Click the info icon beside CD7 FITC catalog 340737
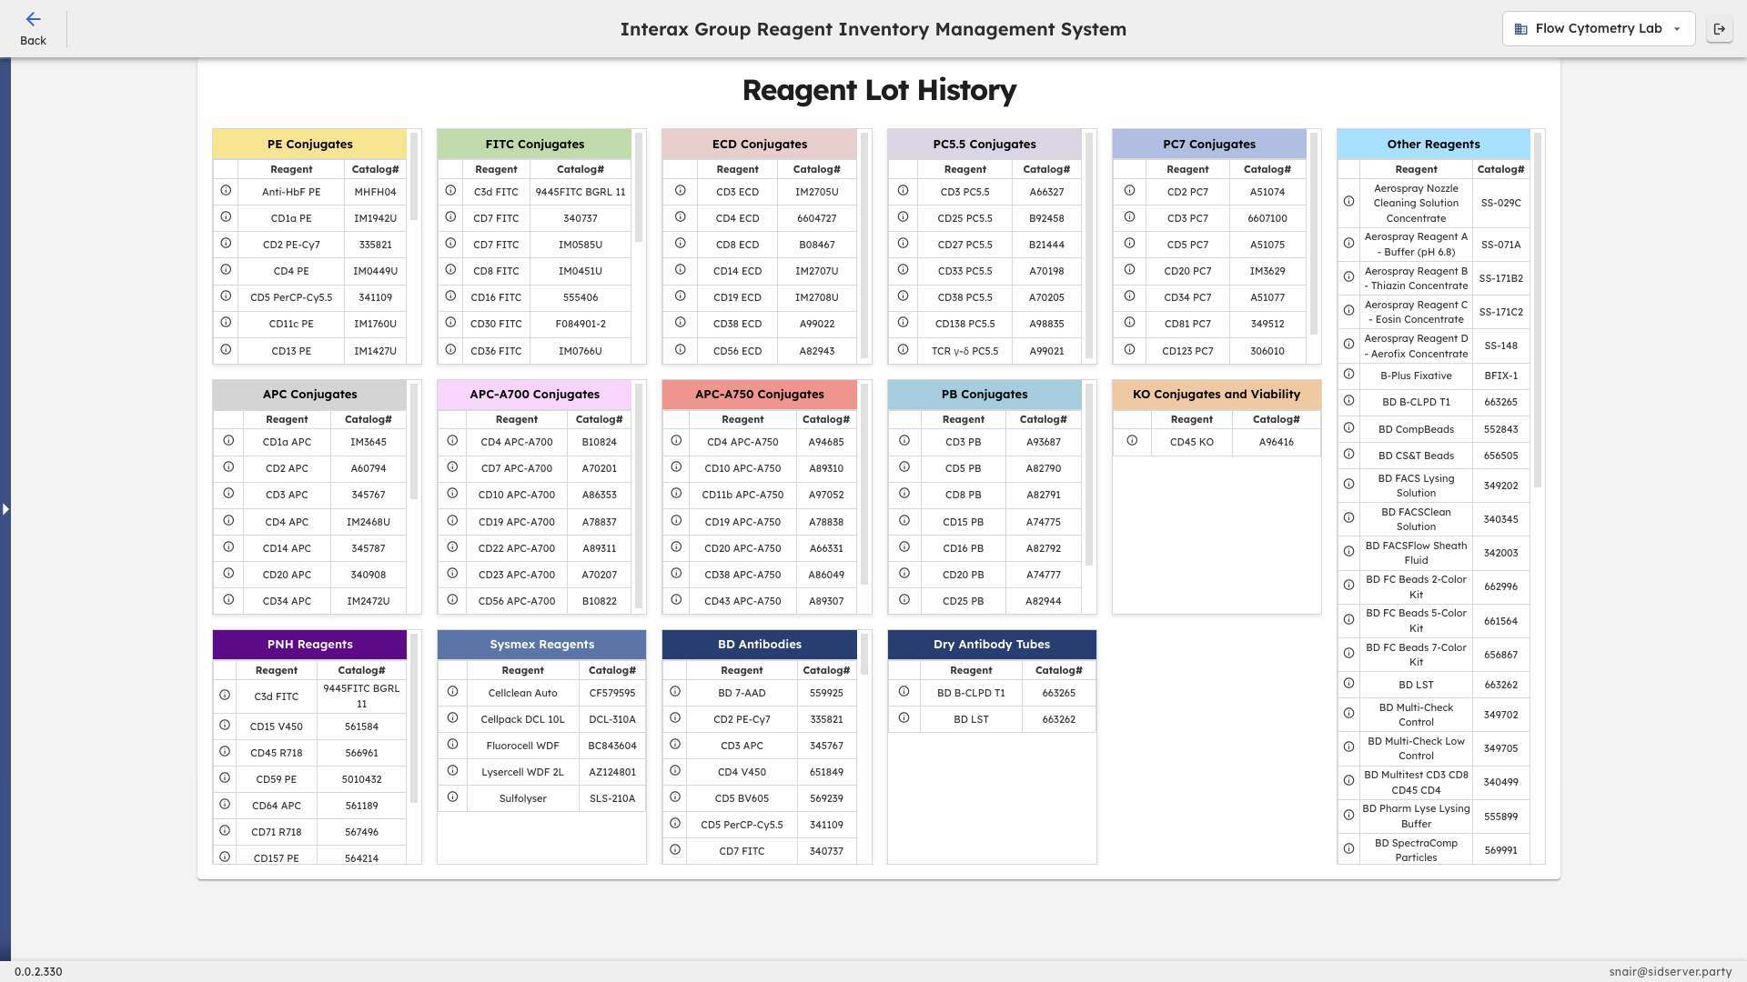The image size is (1747, 982). pyautogui.click(x=452, y=218)
